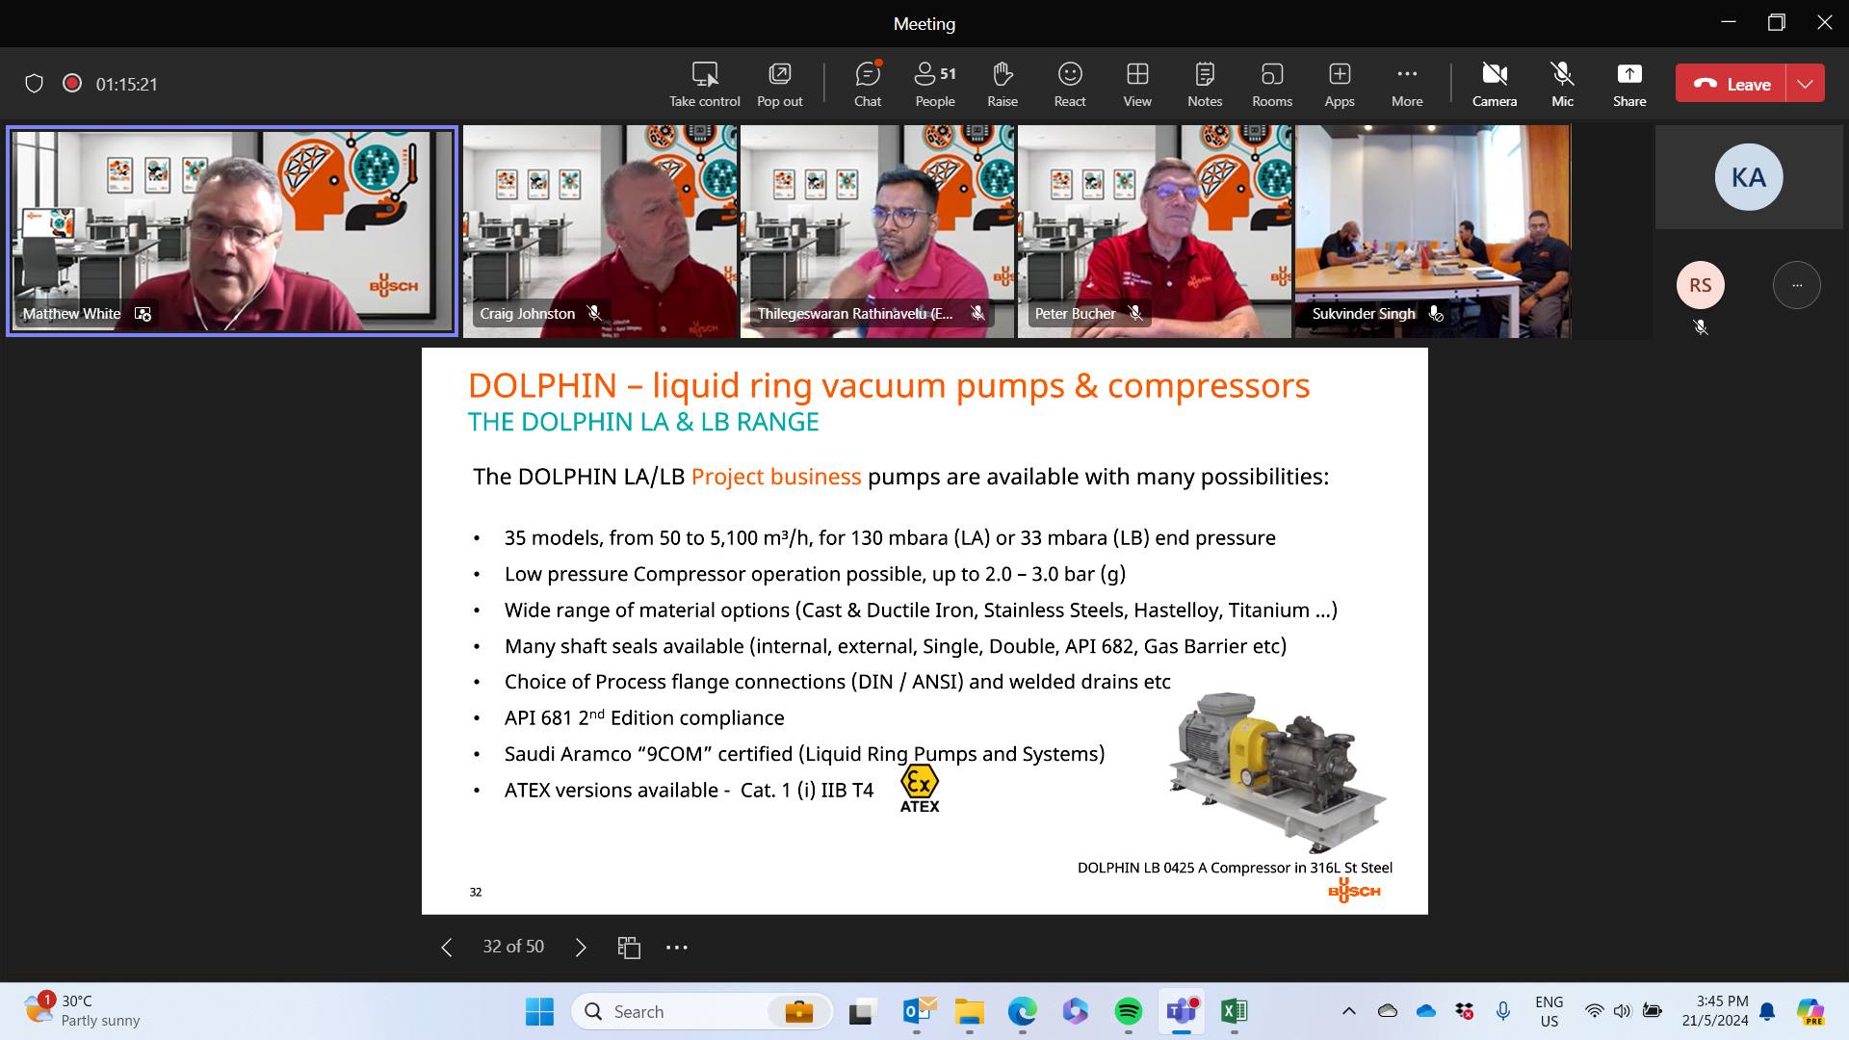Viewport: 1849px width, 1040px height.
Task: Open Wi-Fi network settings in tray
Action: pos(1595,1011)
